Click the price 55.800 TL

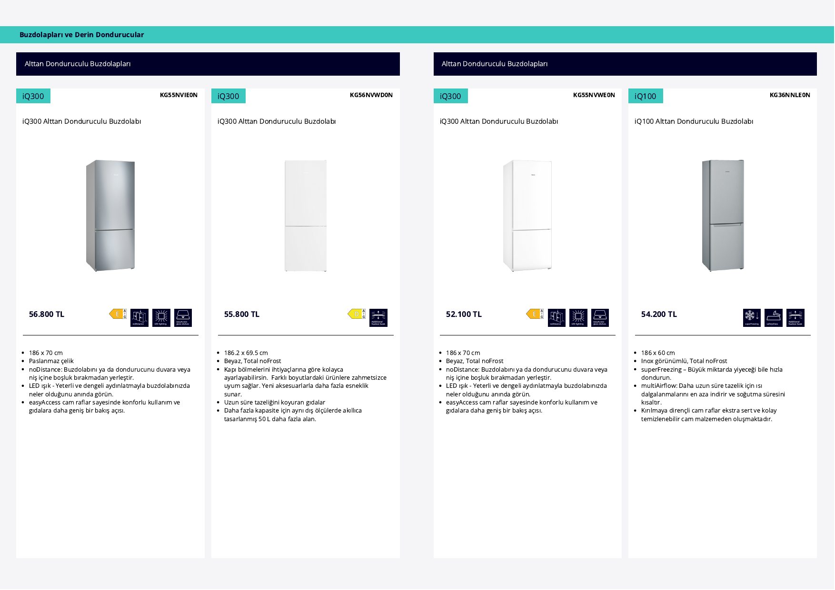click(242, 314)
